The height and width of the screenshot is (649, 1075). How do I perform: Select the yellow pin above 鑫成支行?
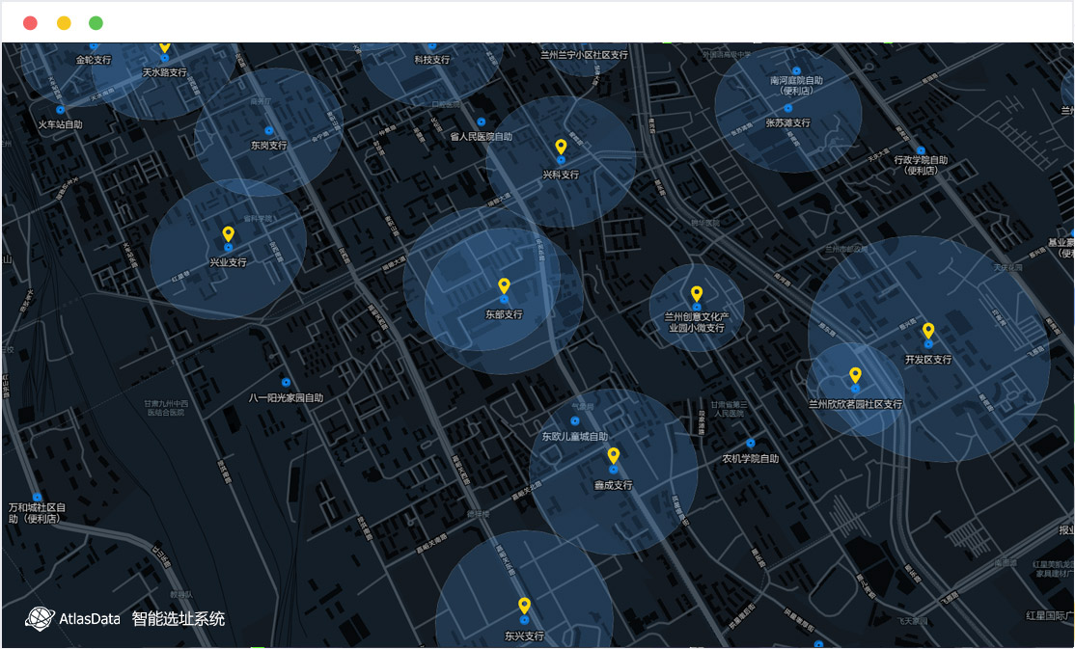pyautogui.click(x=614, y=456)
